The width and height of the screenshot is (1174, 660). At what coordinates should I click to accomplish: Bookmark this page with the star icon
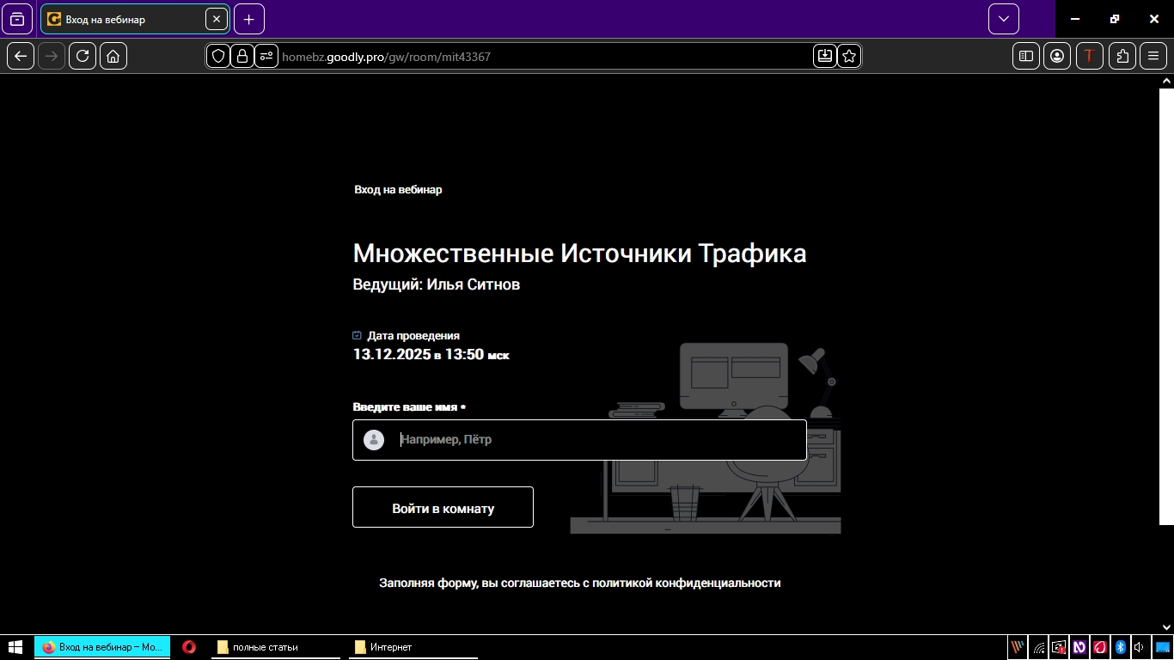[x=848, y=56]
